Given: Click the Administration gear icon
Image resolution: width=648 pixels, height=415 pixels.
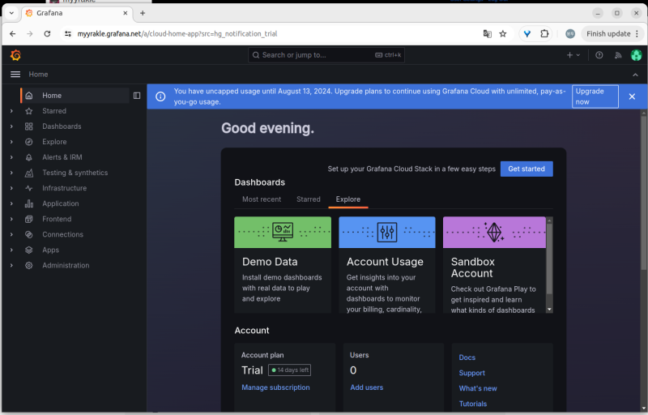Looking at the screenshot, I should click(x=28, y=265).
